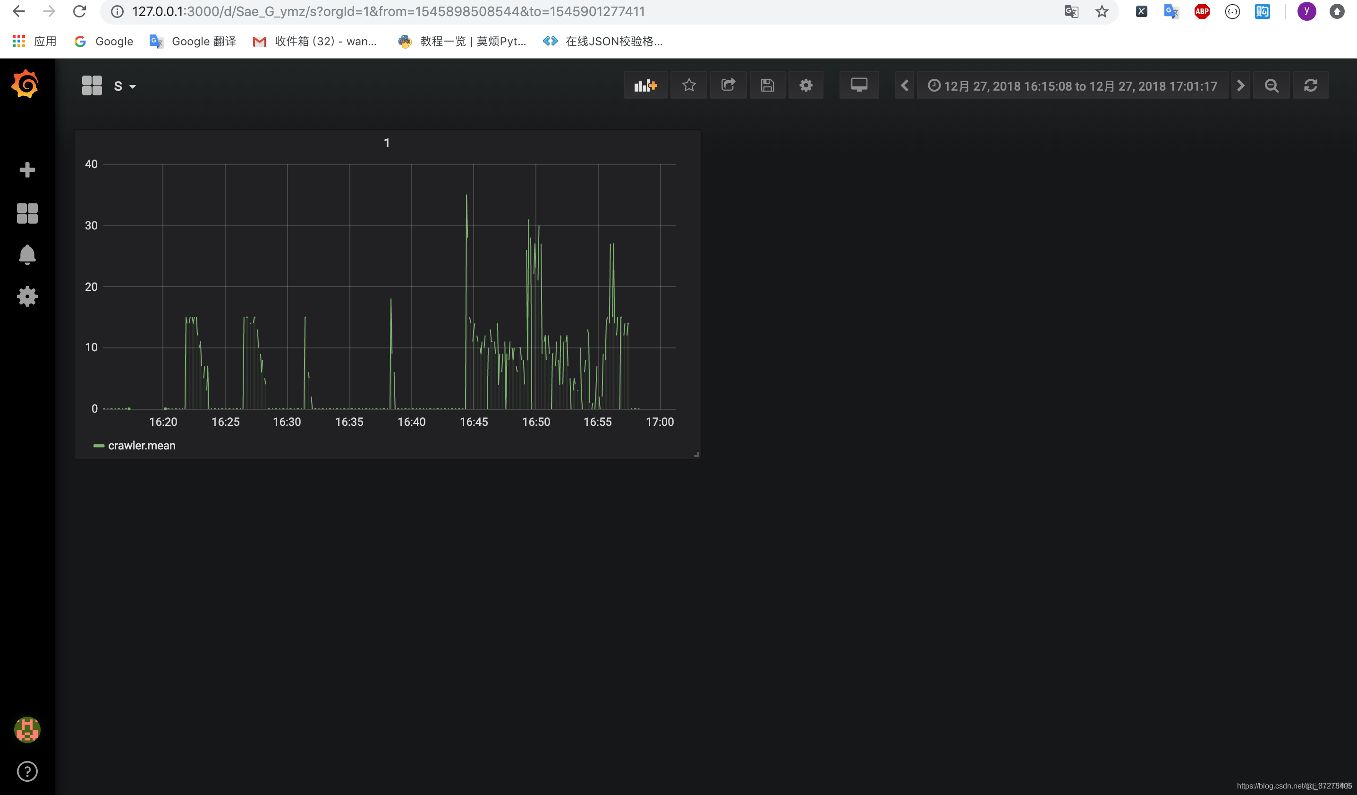Screen dimensions: 1357x795
Task: Open Dashboards icon in sidebar
Action: 27,213
